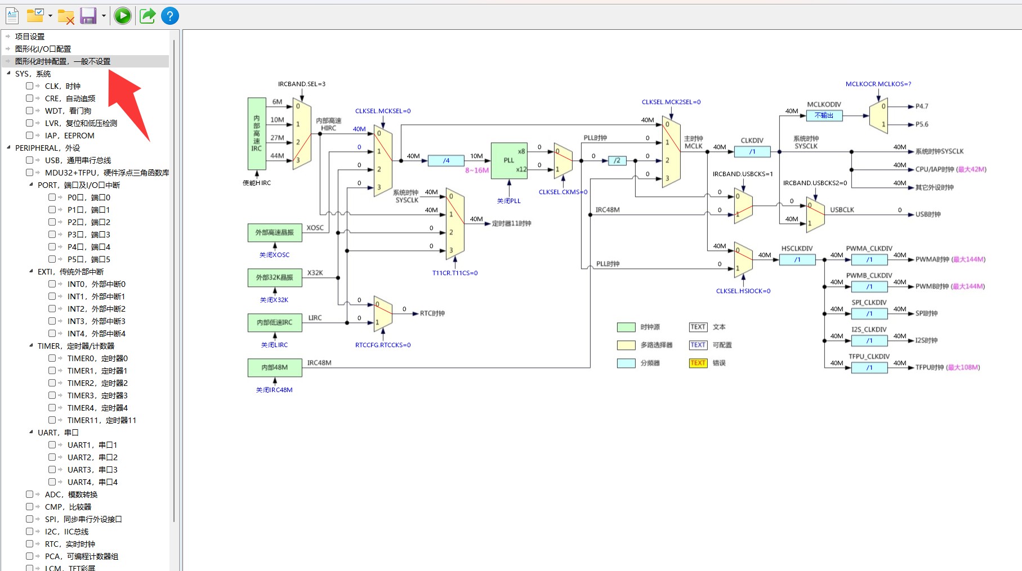Click the arrow icon beside 项目设置
1022x571 pixels.
pos(8,37)
